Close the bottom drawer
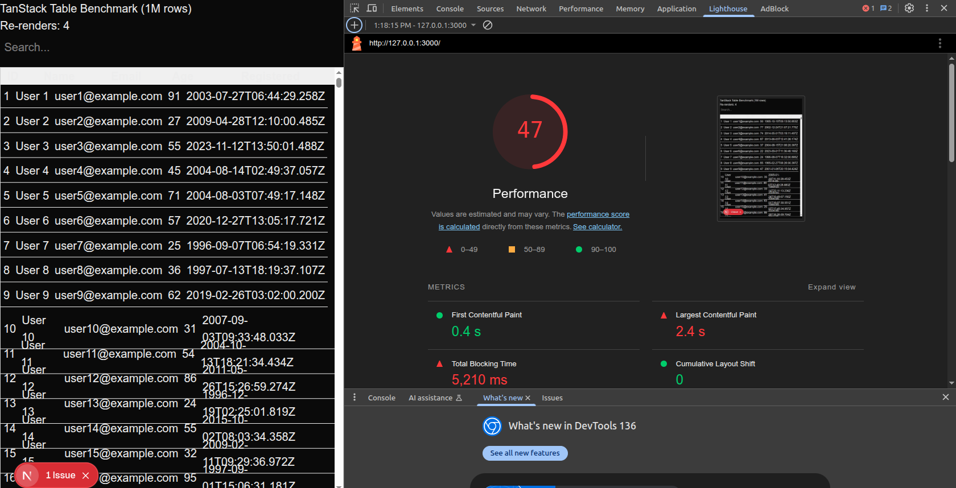This screenshot has width=956, height=488. 946,397
